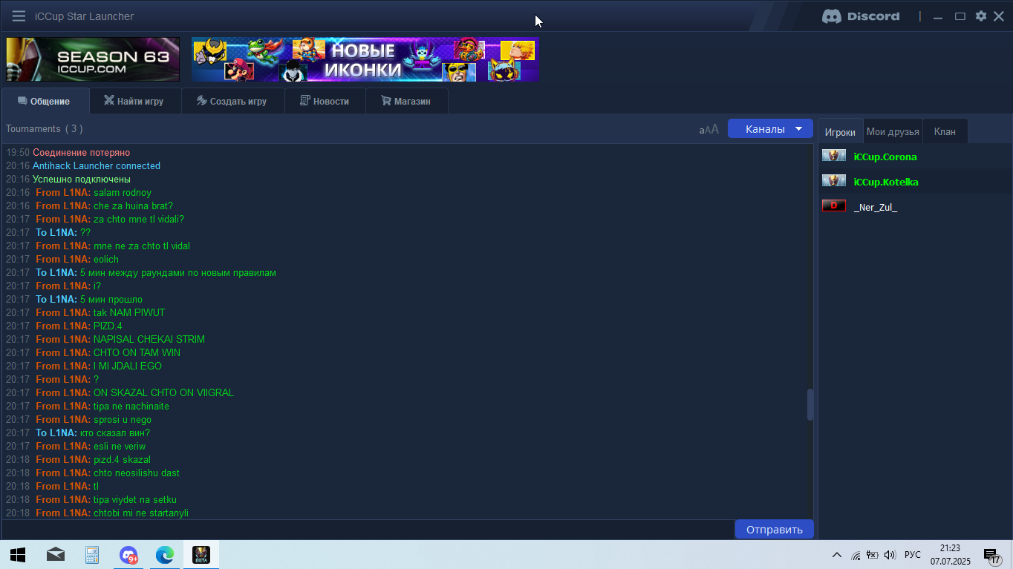The height and width of the screenshot is (569, 1013).
Task: Open the hamburger menu in the title bar
Action: pyautogui.click(x=19, y=16)
